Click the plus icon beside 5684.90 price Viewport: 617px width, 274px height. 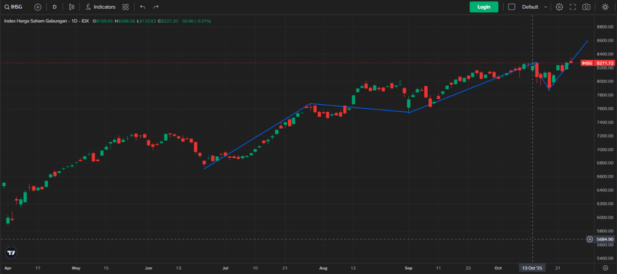[590, 239]
